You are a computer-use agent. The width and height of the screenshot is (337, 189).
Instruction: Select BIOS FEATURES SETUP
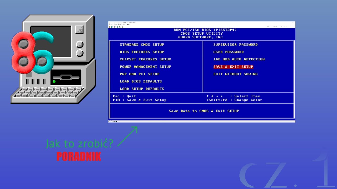pos(142,52)
